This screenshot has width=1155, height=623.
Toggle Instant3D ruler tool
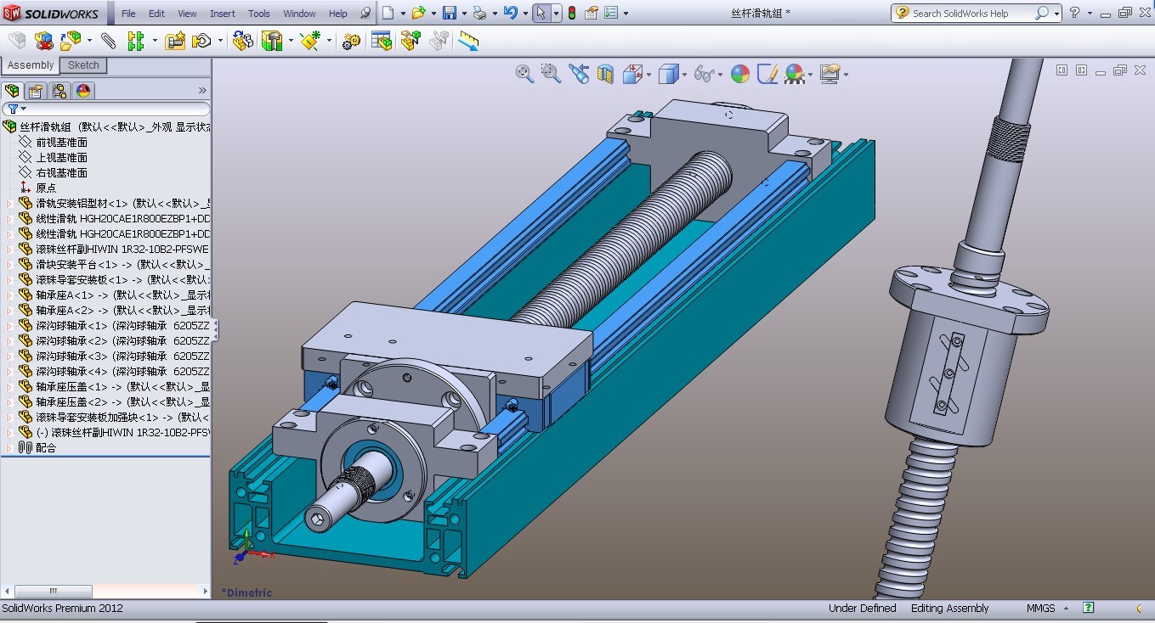(x=468, y=40)
